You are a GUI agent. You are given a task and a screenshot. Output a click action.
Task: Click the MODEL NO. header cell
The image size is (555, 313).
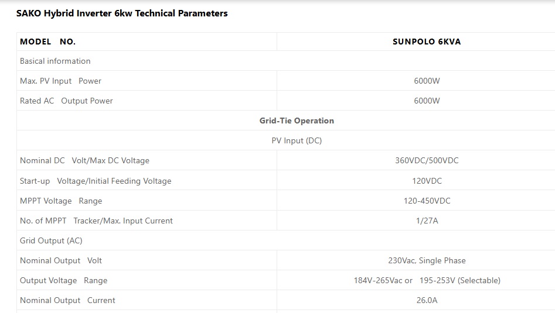(47, 42)
